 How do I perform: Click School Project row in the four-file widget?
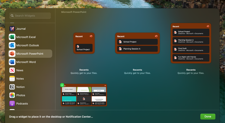coord(191,33)
